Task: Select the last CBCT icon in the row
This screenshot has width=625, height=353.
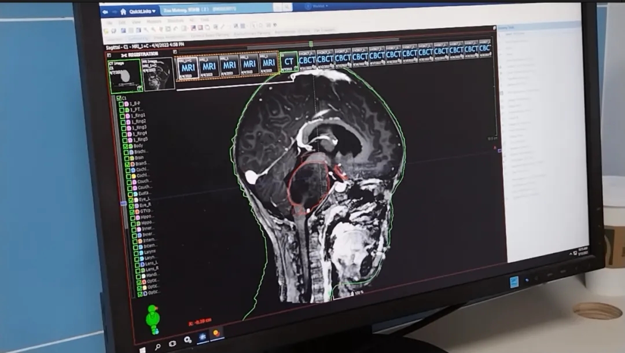Action: [x=485, y=49]
